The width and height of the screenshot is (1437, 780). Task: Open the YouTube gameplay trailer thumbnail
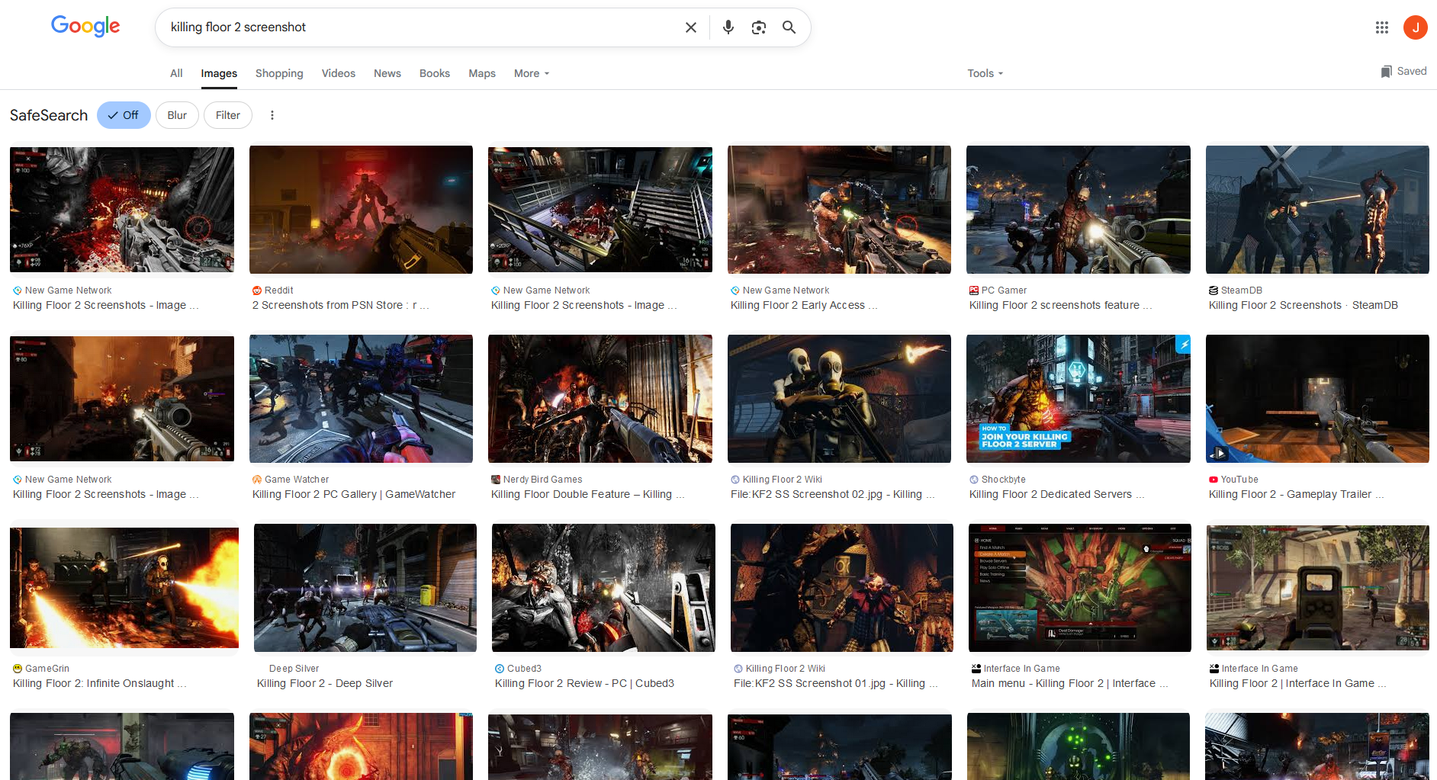coord(1317,399)
